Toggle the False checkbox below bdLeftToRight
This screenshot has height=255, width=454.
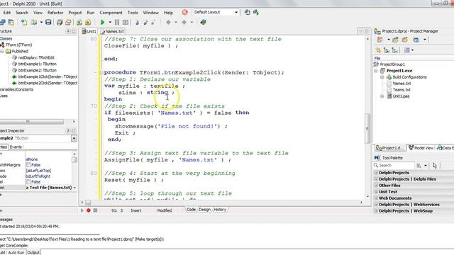pyautogui.click(x=28, y=182)
